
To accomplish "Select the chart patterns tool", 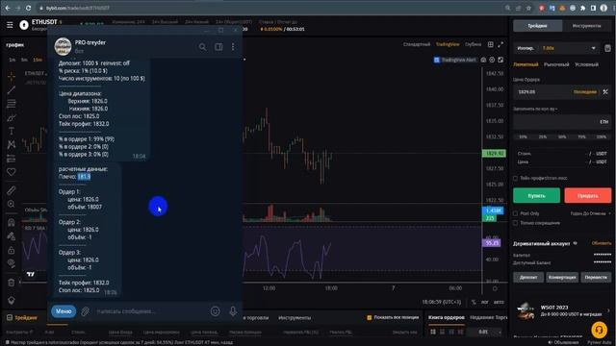I will tap(11, 145).
